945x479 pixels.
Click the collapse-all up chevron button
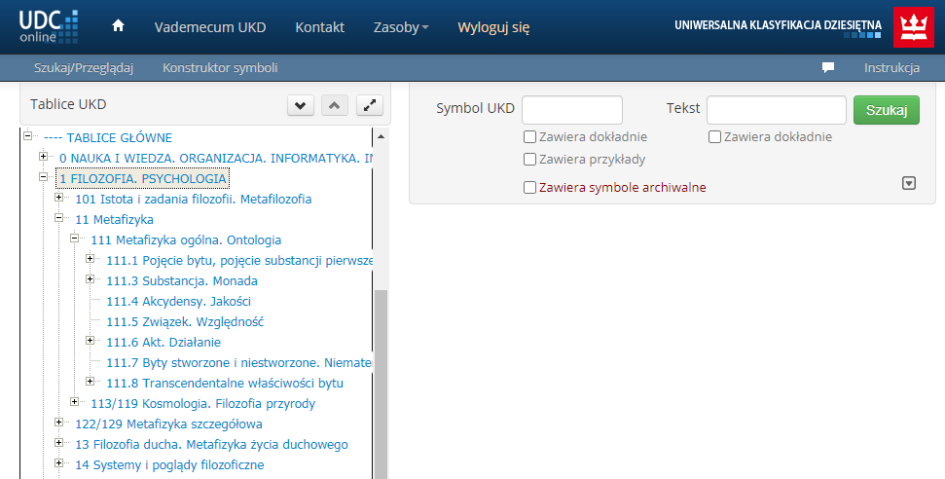[333, 106]
